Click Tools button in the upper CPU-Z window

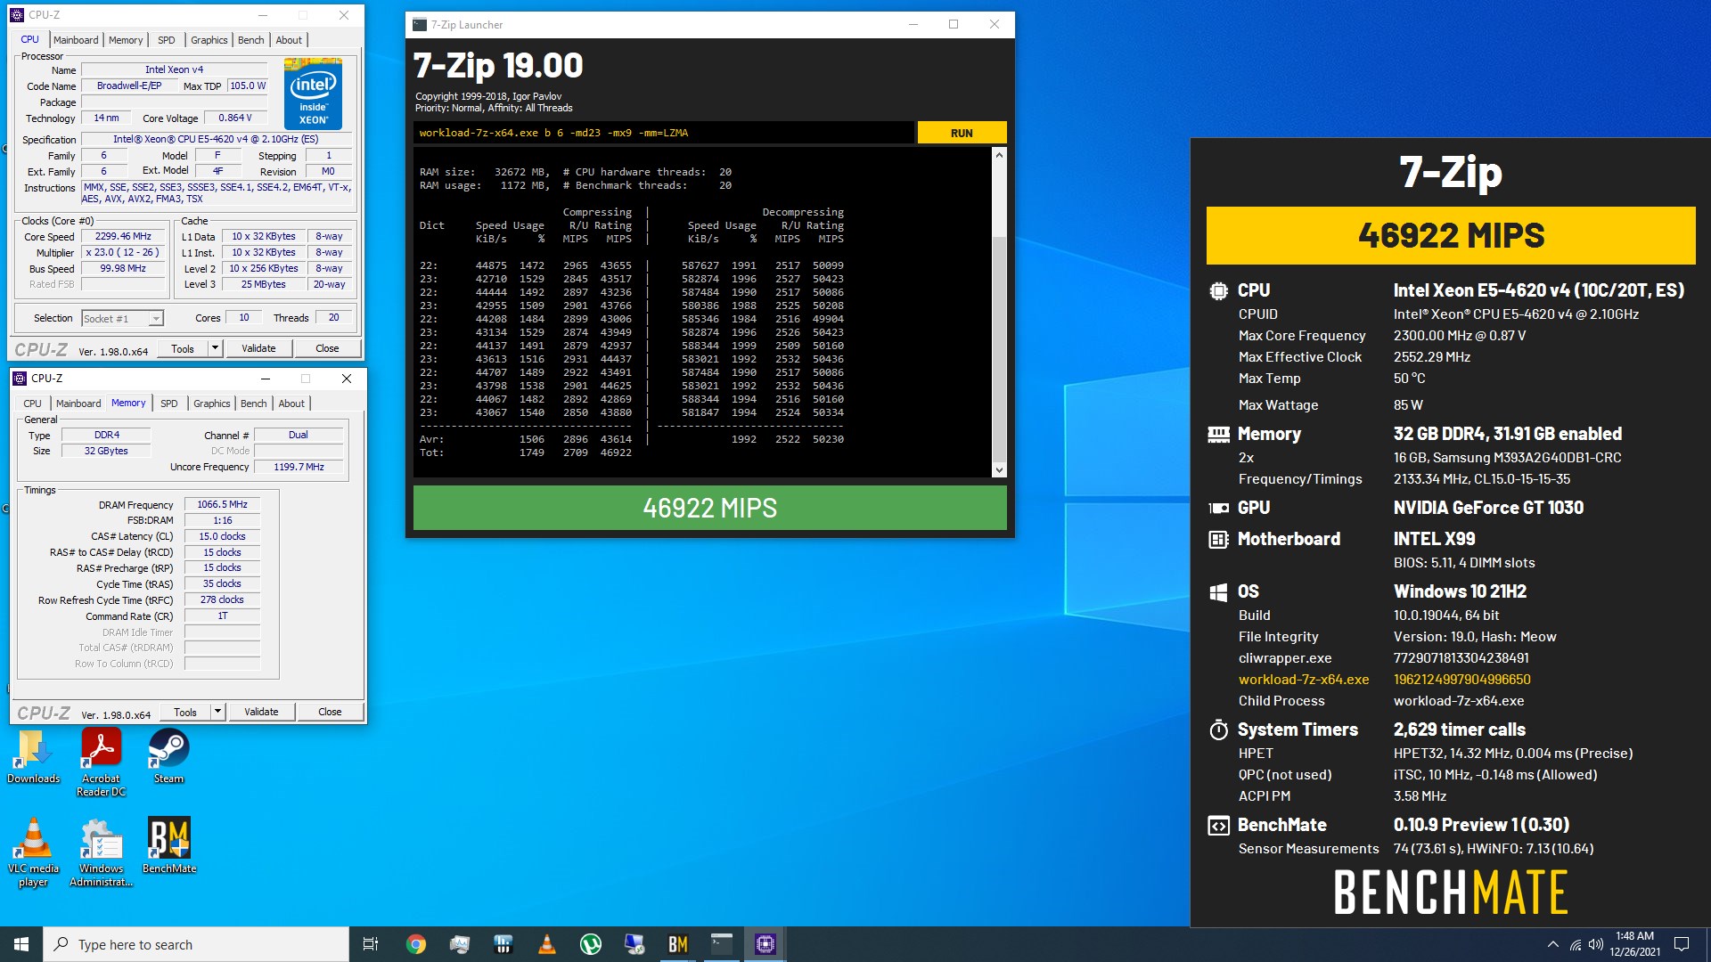point(183,348)
